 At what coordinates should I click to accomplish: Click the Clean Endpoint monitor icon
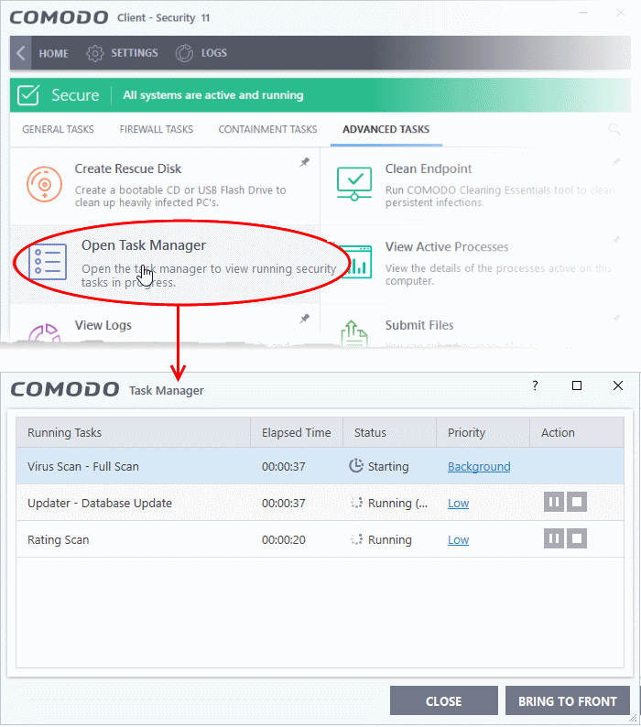[x=354, y=184]
